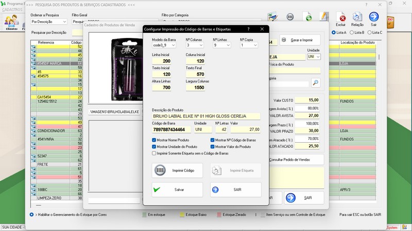Open the Ordenar a Pesquisa dropdown
Image resolution: width=412 pixels, height=231 pixels.
tap(49, 22)
